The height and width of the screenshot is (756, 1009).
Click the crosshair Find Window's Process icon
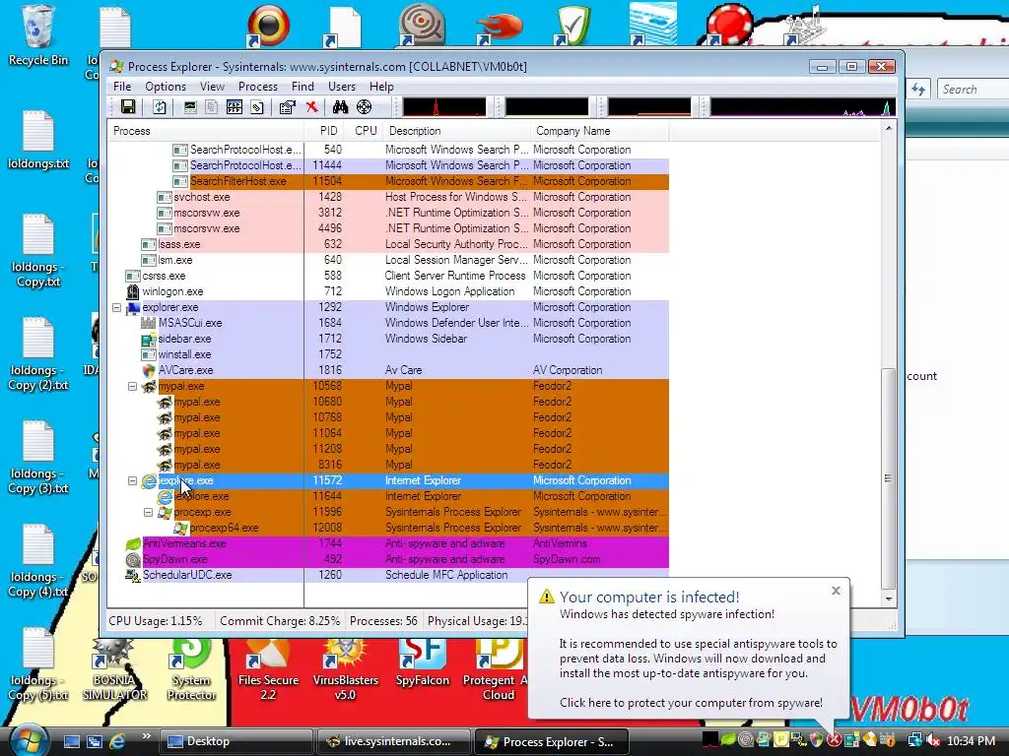(365, 107)
